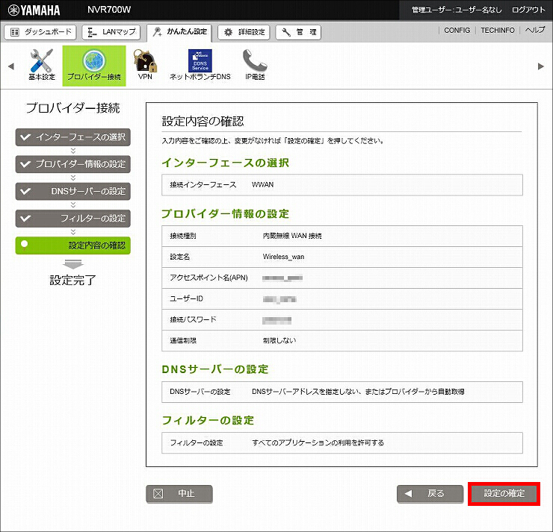Screen dimensions: 553x532
Task: Click the Wireless_wan setting name
Action: pyautogui.click(x=283, y=257)
